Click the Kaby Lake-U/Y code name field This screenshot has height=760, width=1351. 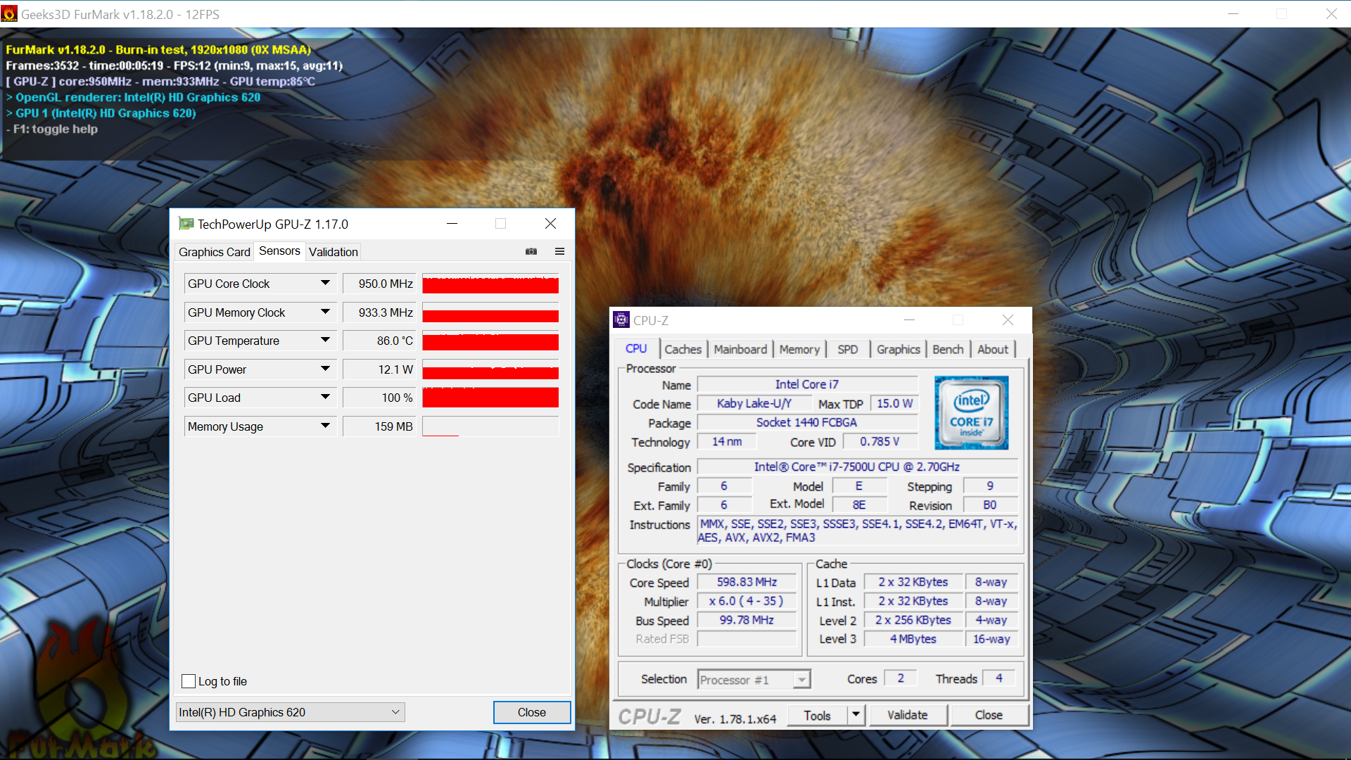(754, 403)
